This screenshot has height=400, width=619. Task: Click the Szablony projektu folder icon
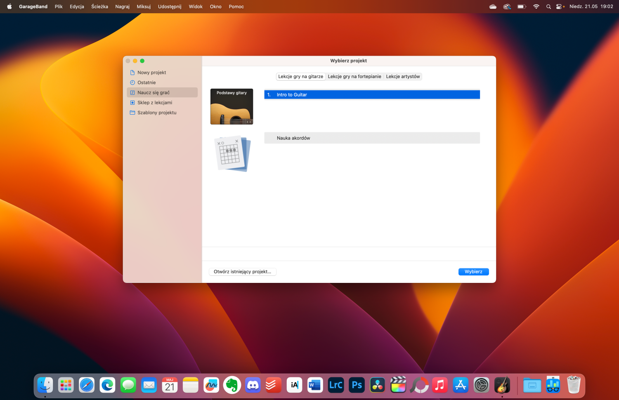(132, 113)
